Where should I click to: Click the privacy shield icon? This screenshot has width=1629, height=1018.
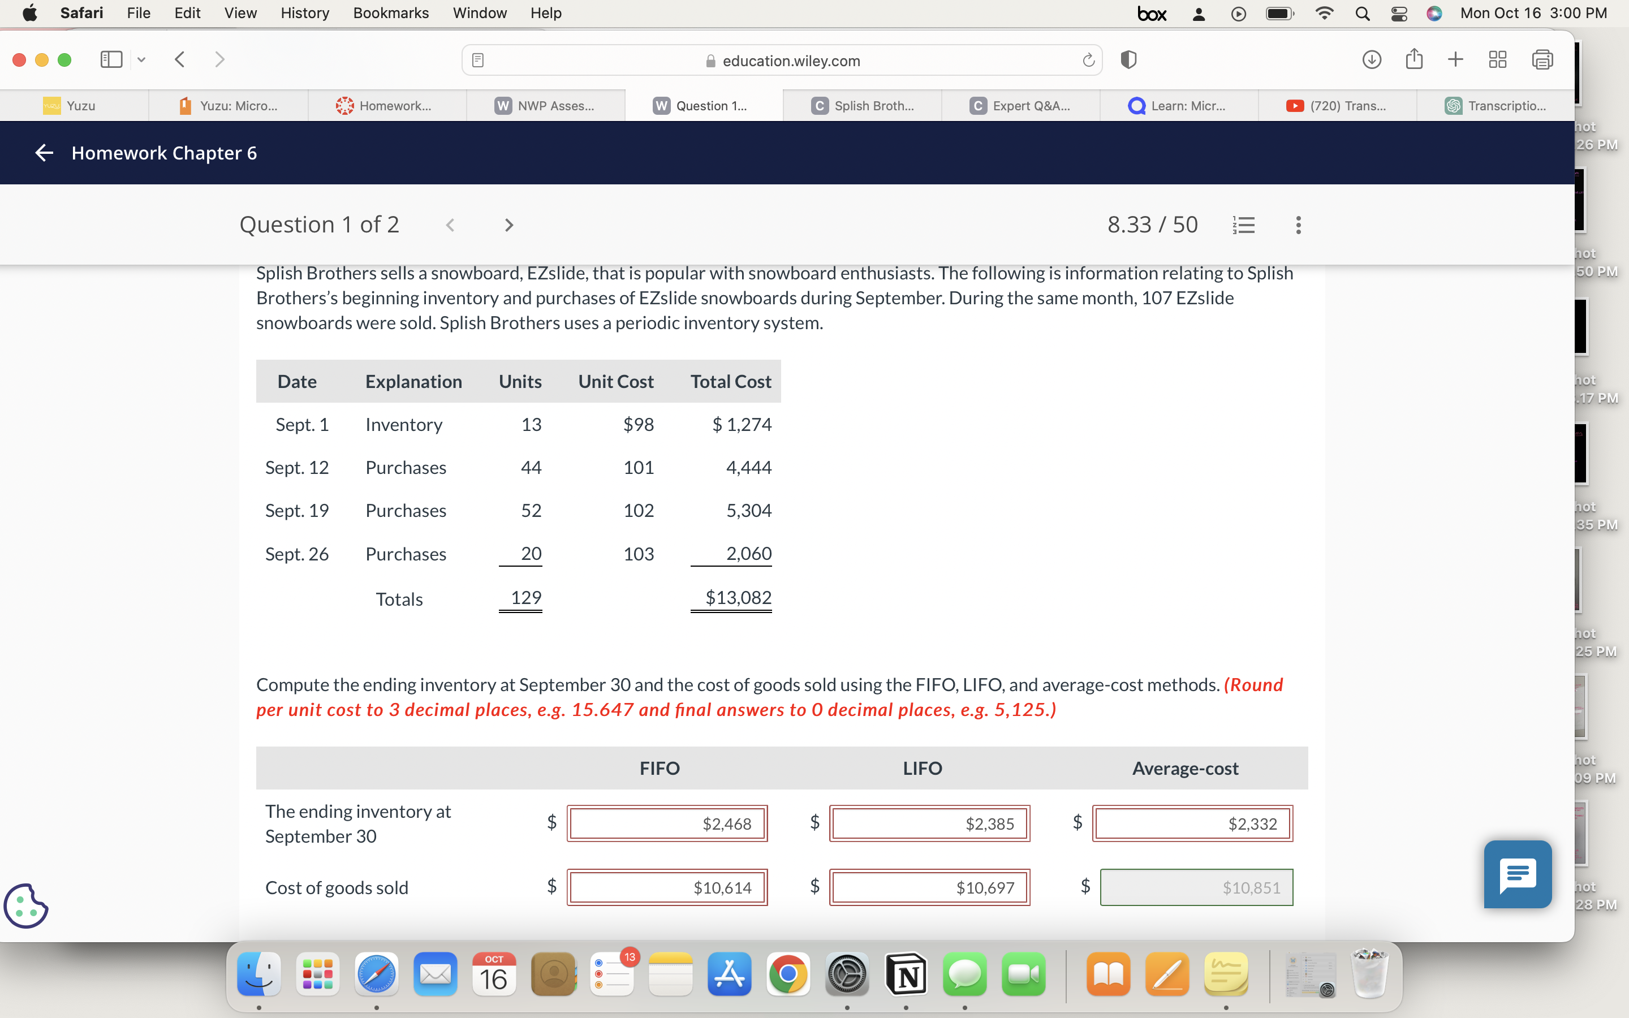(x=1128, y=60)
